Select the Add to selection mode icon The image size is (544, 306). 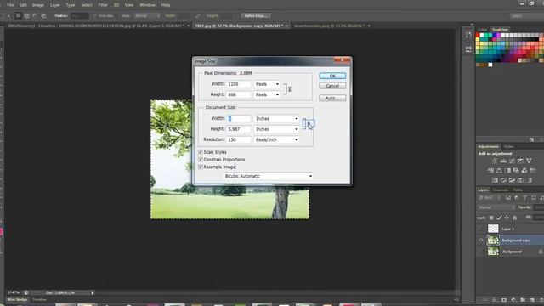tap(26, 15)
